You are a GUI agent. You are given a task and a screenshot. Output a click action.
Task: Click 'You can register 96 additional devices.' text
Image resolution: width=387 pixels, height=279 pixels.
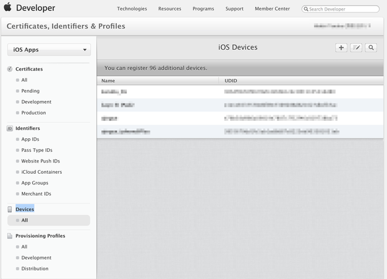156,68
